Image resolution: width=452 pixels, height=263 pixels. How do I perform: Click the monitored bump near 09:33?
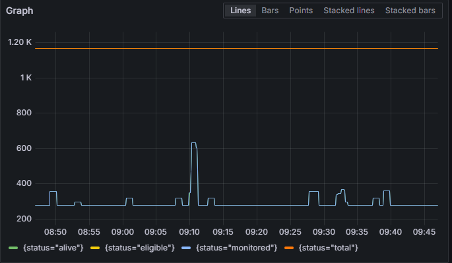(342, 190)
